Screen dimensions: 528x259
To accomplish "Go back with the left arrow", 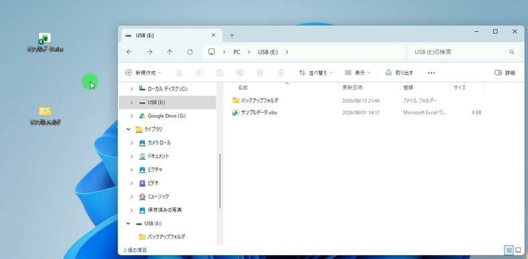I will point(129,52).
